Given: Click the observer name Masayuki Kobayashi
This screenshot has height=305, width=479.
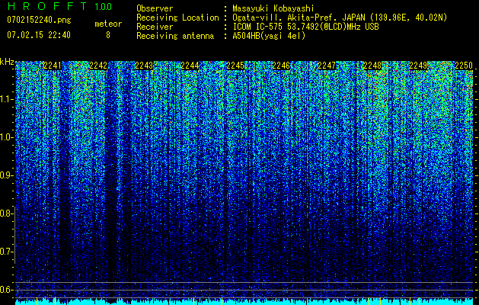Looking at the screenshot, I should tap(273, 8).
